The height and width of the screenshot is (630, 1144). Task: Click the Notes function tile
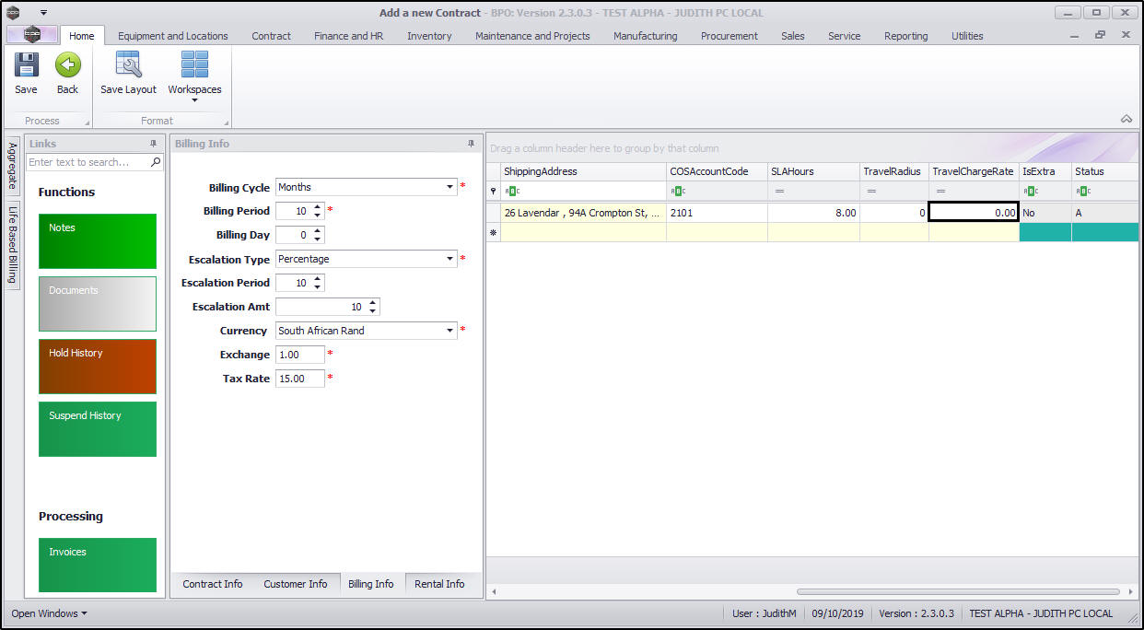pos(98,241)
